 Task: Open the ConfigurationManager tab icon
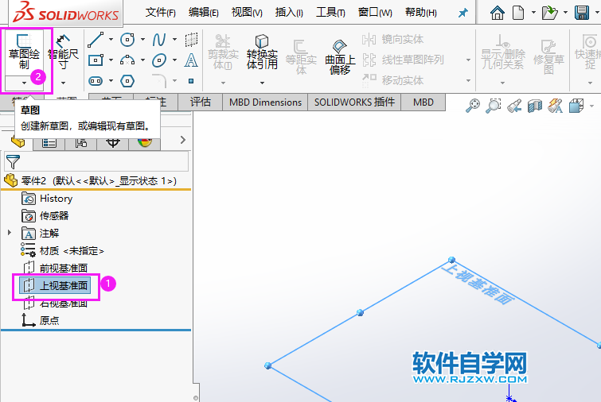[80, 143]
